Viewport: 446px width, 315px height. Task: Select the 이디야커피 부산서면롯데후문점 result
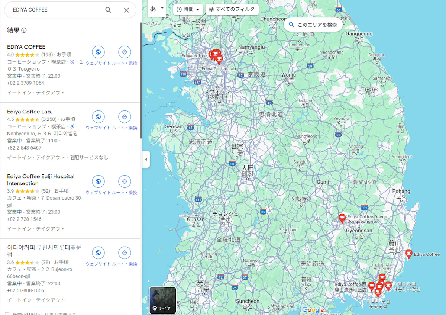coord(44,251)
